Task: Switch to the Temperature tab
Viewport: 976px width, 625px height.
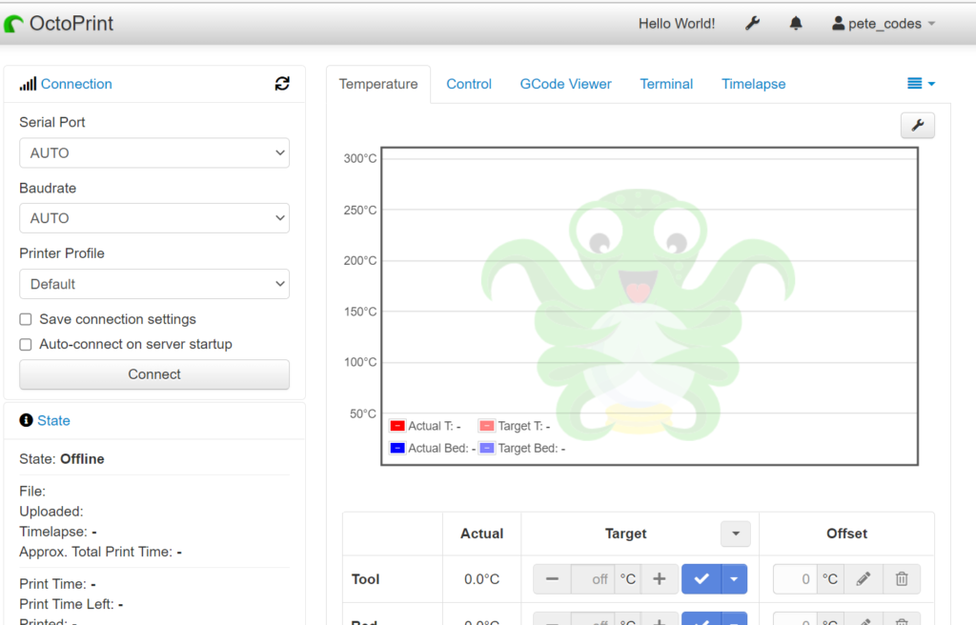Action: [378, 84]
